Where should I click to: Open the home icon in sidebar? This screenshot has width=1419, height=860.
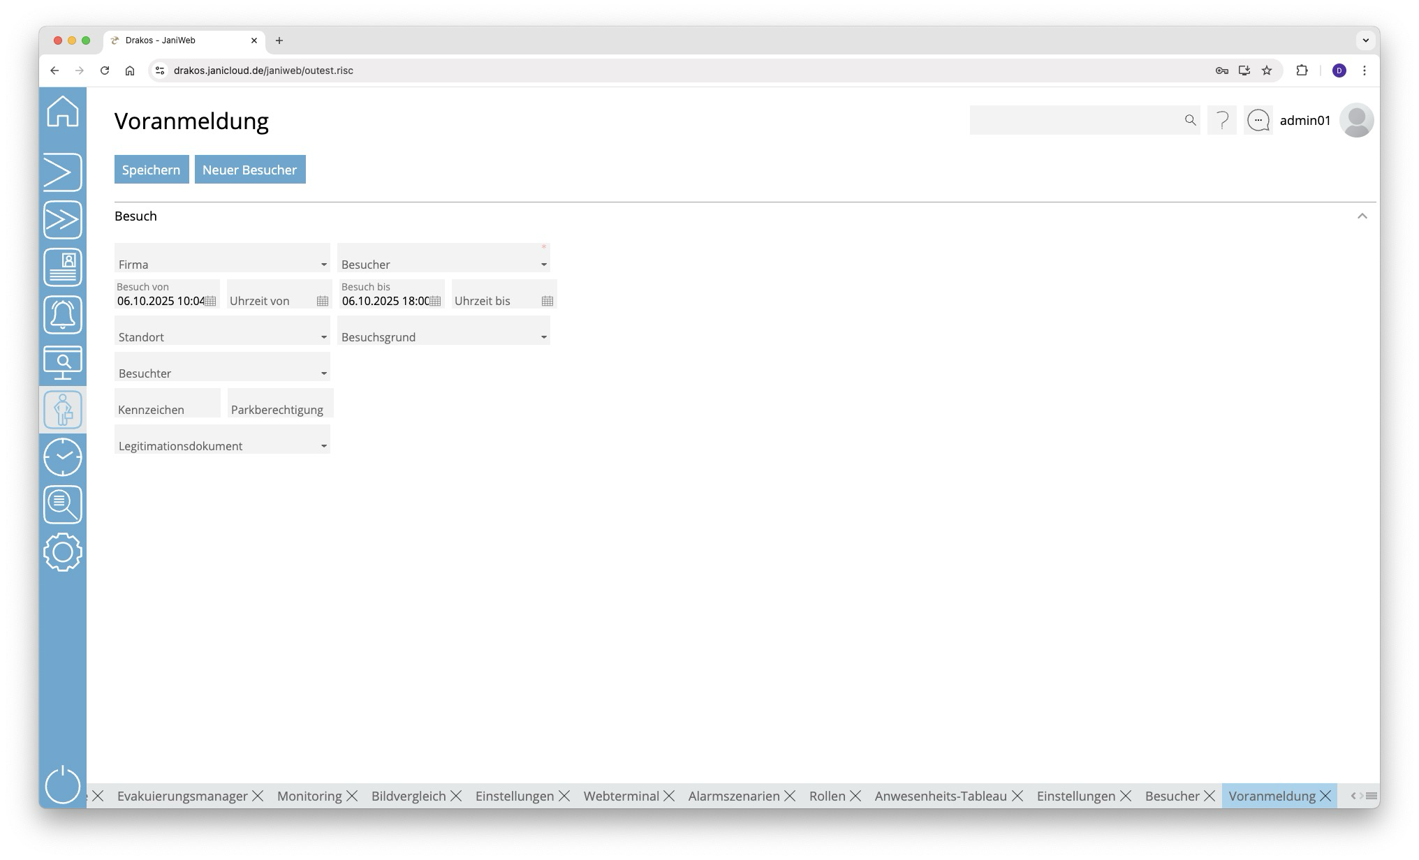(x=63, y=112)
